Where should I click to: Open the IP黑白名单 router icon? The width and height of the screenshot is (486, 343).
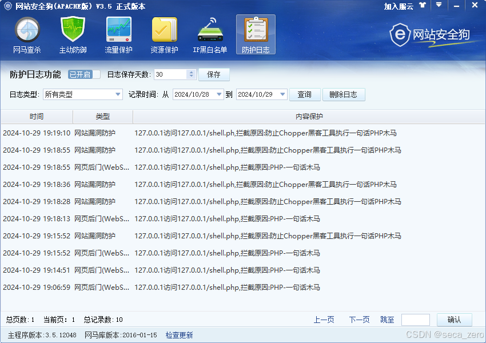pyautogui.click(x=210, y=35)
